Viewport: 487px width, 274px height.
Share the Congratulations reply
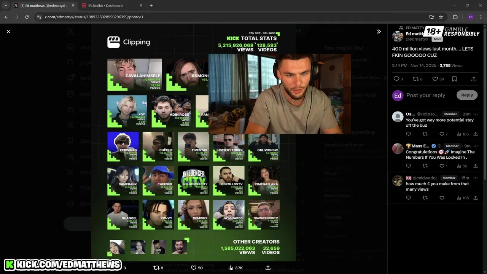[475, 166]
